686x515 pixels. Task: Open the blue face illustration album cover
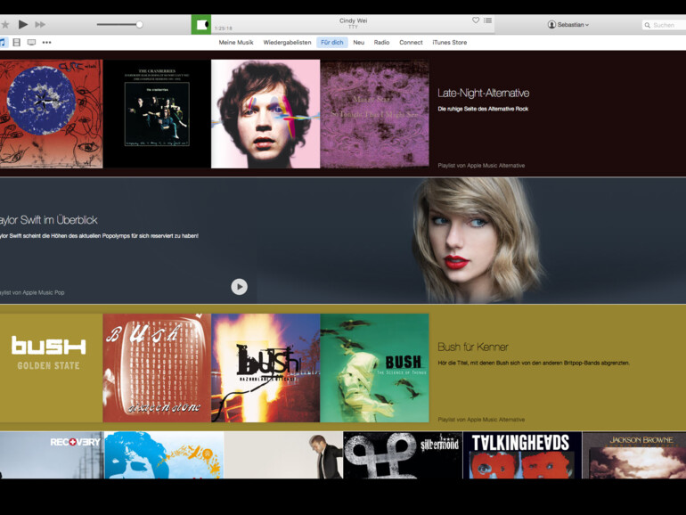[164, 455]
